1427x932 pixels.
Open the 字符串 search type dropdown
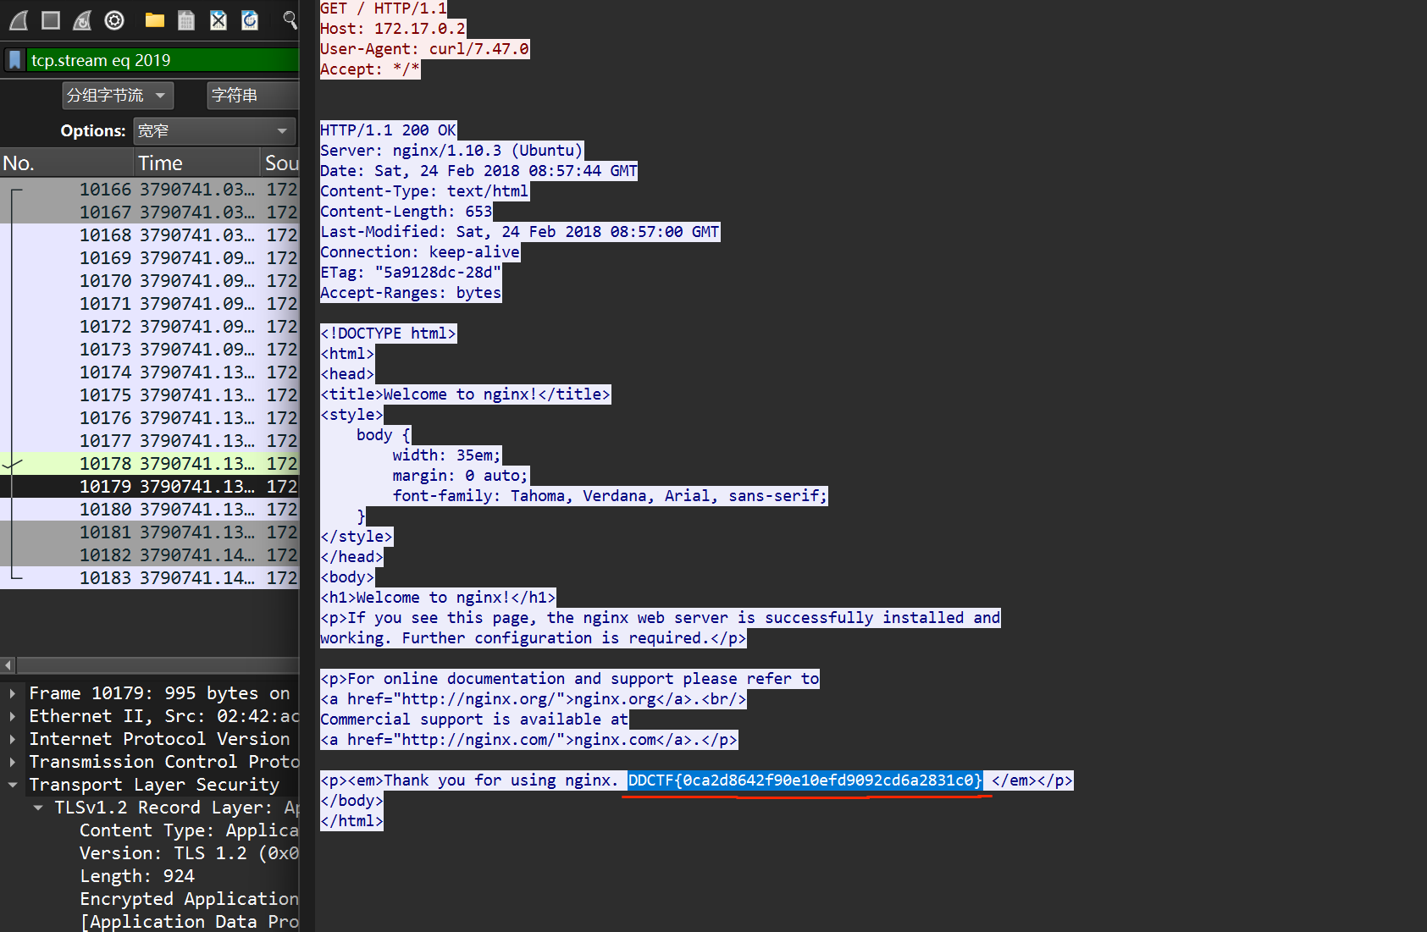click(x=252, y=96)
